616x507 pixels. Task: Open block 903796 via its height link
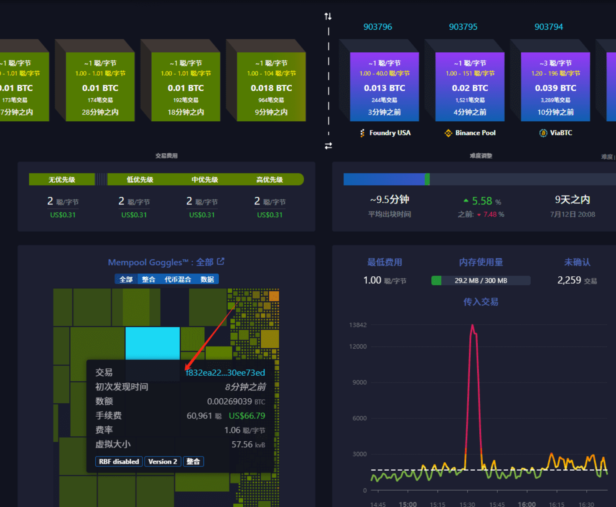point(378,27)
